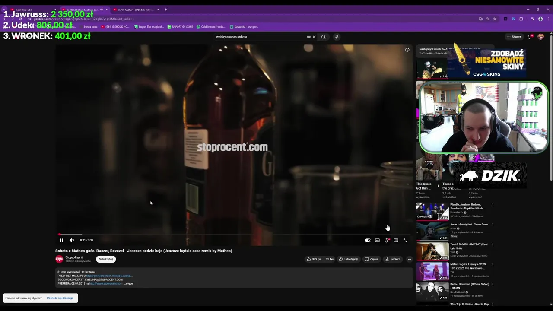Image resolution: width=553 pixels, height=311 pixels.
Task: Pause the video with the pause button
Action: tap(61, 240)
